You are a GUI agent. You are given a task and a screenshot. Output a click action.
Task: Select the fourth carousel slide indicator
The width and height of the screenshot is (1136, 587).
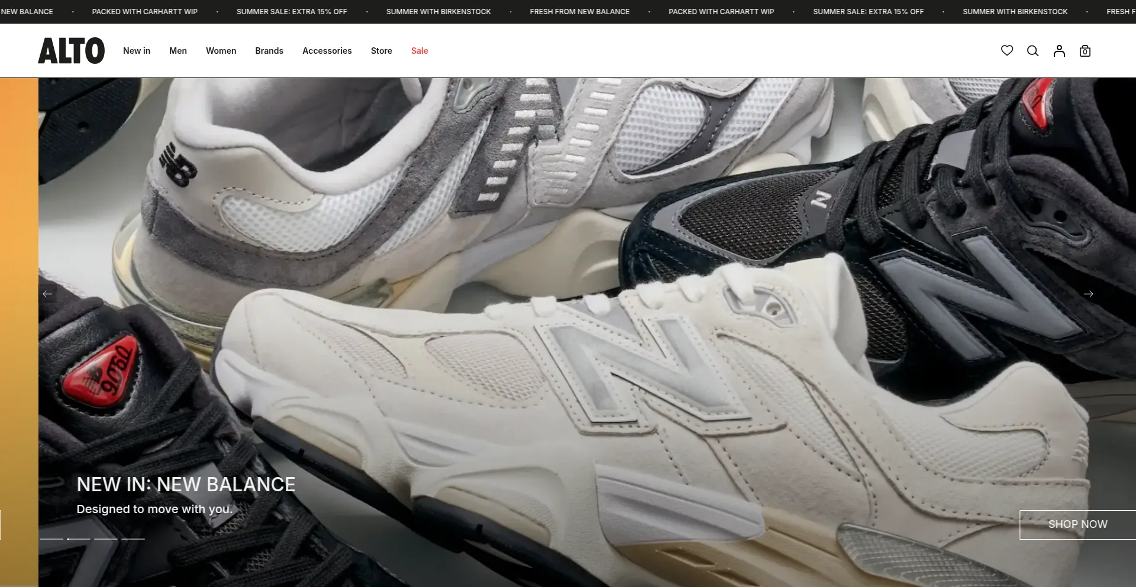coord(133,539)
